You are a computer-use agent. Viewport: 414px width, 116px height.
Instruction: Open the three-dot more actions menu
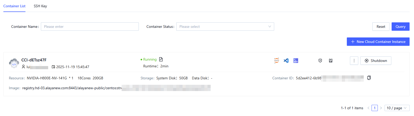pyautogui.click(x=354, y=61)
